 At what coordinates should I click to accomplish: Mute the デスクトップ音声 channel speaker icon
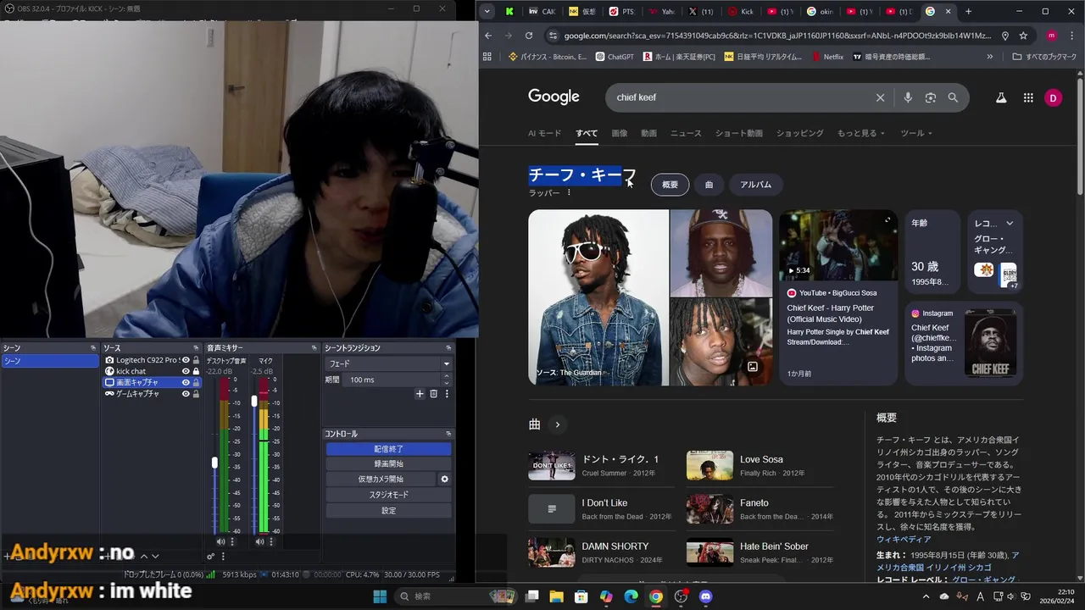coord(220,541)
